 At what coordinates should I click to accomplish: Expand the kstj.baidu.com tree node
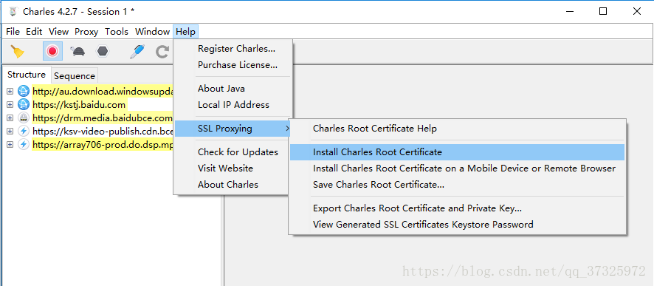10,104
